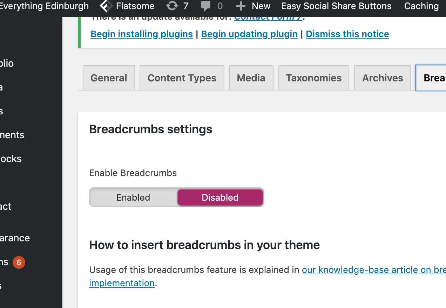
Task: Switch to the Content Types tab
Action: click(182, 78)
